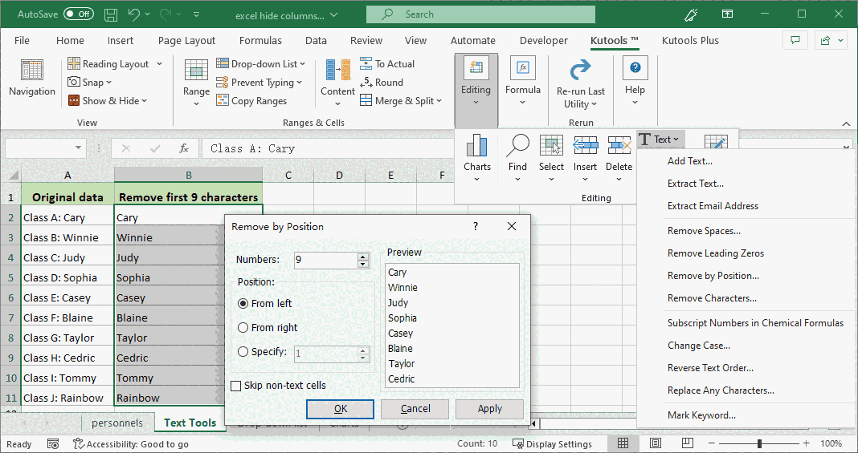858x453 pixels.
Task: Switch to Page Layout view icon
Action: point(656,443)
